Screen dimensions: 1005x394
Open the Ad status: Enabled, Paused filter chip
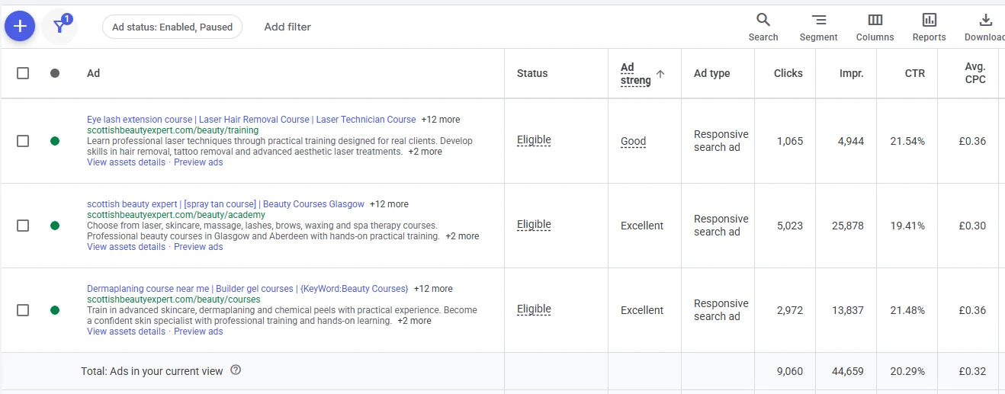coord(172,27)
